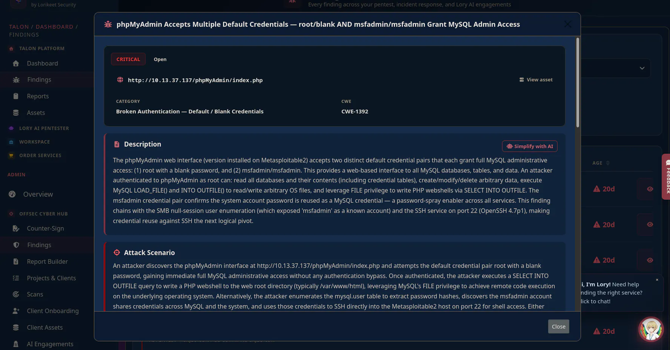Navigate to DASHBOARD breadcrumb link
The image size is (670, 350).
click(x=54, y=27)
